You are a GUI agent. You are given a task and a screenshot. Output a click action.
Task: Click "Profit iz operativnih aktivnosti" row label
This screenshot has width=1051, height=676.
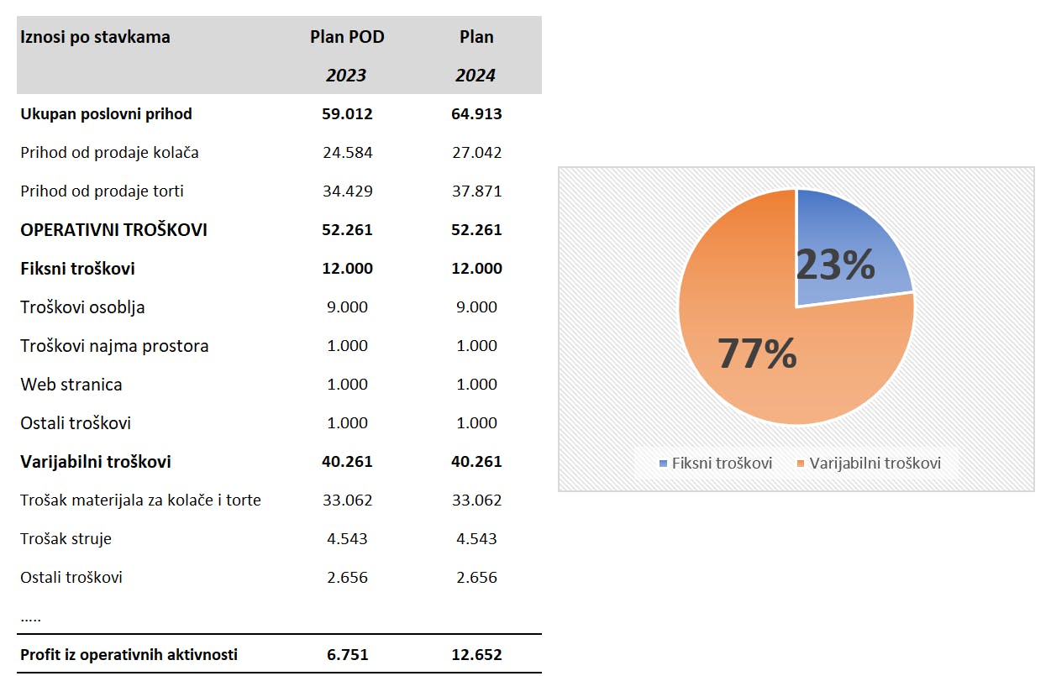tap(129, 655)
